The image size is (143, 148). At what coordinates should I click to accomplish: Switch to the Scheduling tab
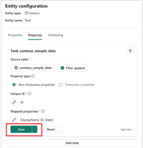point(55,35)
